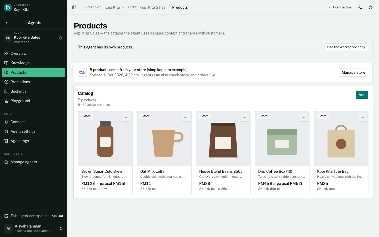Open options menu for Kopi Kita Tote Bag
Viewport: 379px width, 237px height.
[x=362, y=117]
